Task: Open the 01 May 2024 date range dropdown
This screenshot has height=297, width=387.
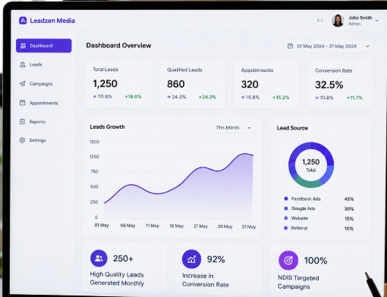Action: pyautogui.click(x=329, y=46)
